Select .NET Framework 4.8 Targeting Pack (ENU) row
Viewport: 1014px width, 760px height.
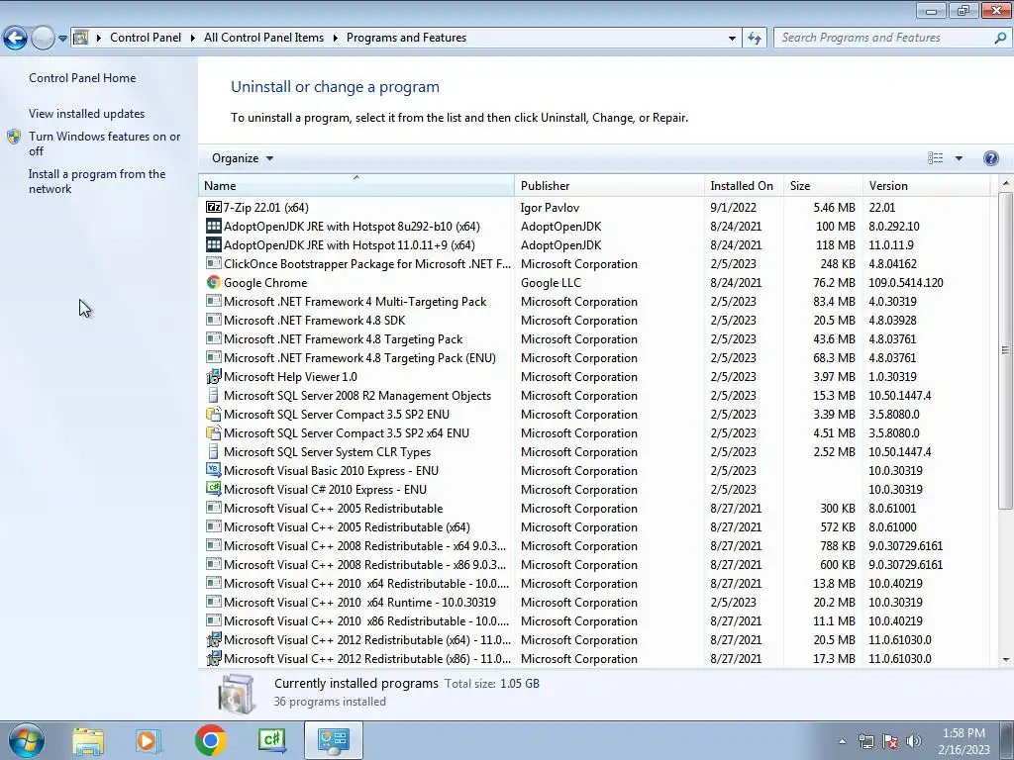click(x=595, y=357)
